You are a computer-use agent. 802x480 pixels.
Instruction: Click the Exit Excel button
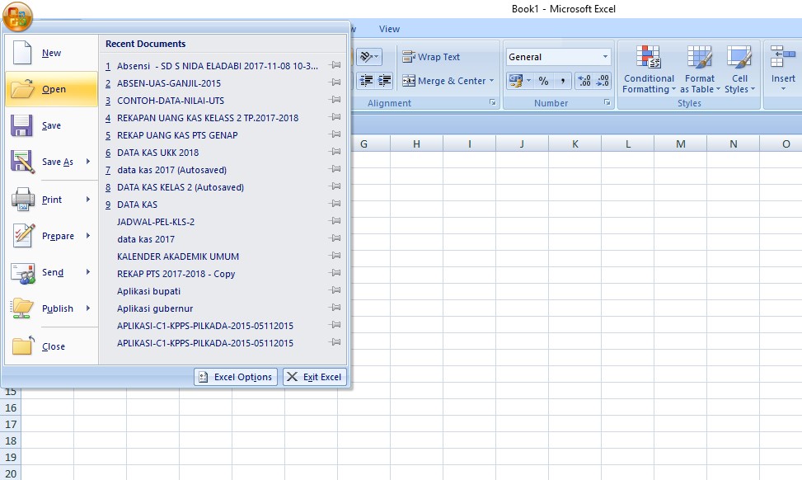(315, 377)
